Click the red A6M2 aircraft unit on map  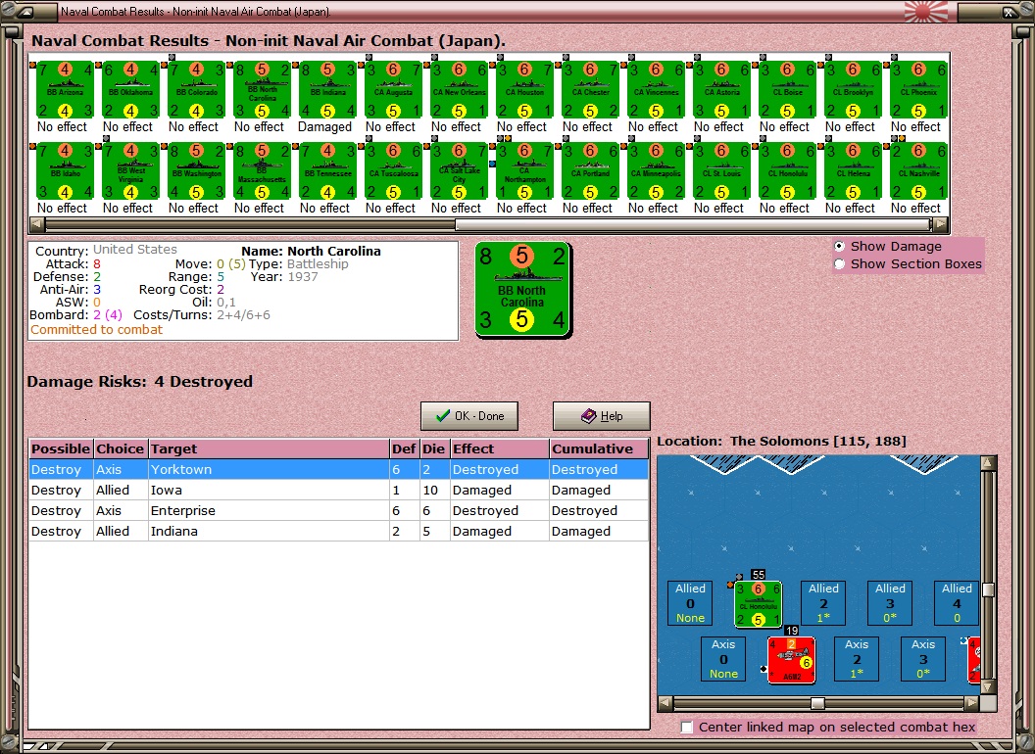pyautogui.click(x=791, y=660)
